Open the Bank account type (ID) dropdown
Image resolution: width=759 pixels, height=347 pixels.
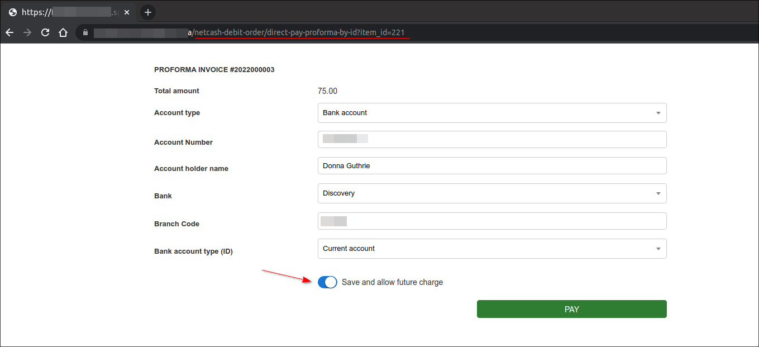491,249
